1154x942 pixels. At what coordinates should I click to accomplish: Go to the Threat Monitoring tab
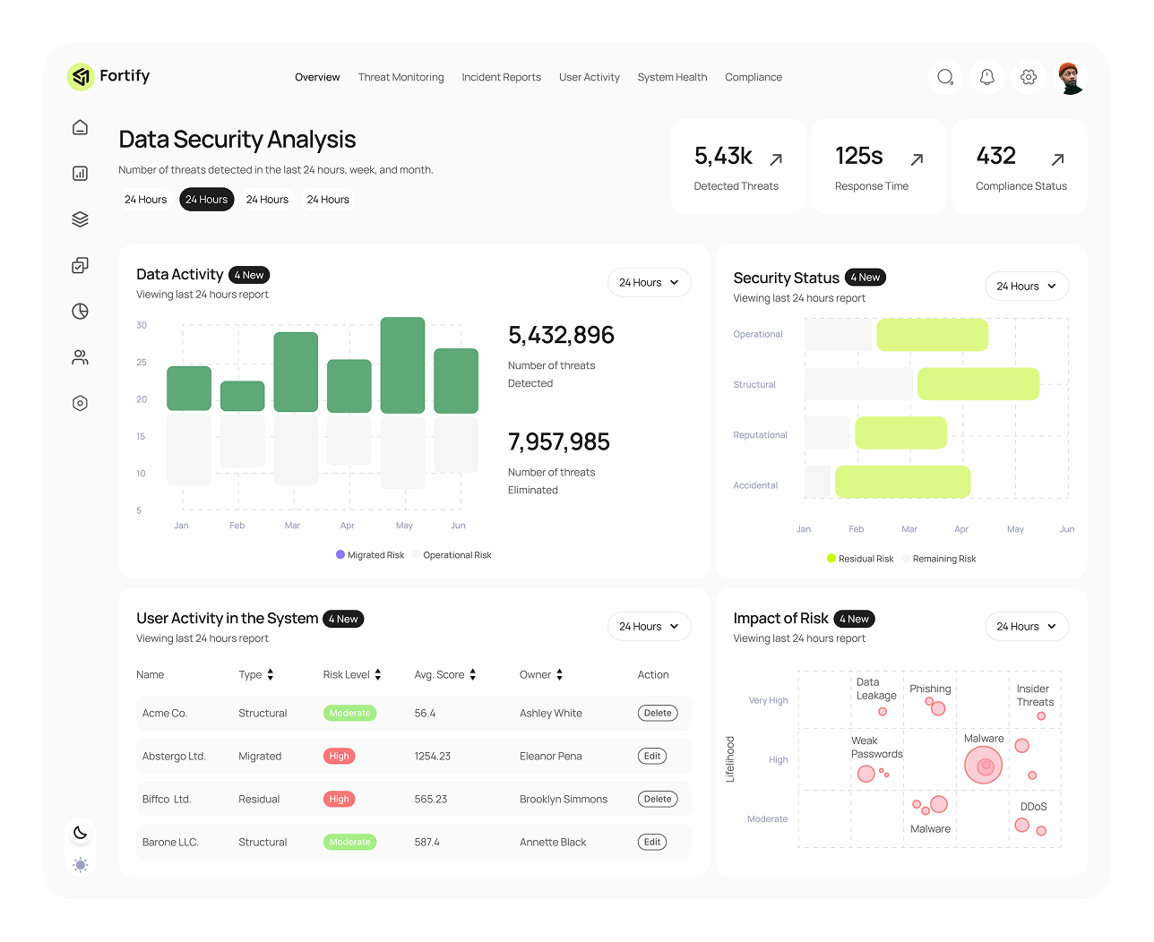coord(400,77)
